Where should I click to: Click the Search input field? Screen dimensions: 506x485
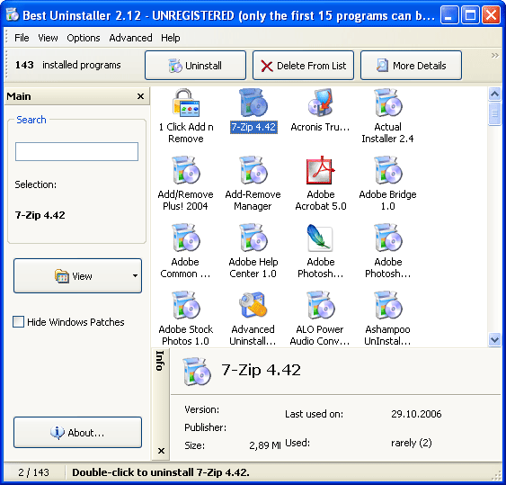pyautogui.click(x=76, y=151)
